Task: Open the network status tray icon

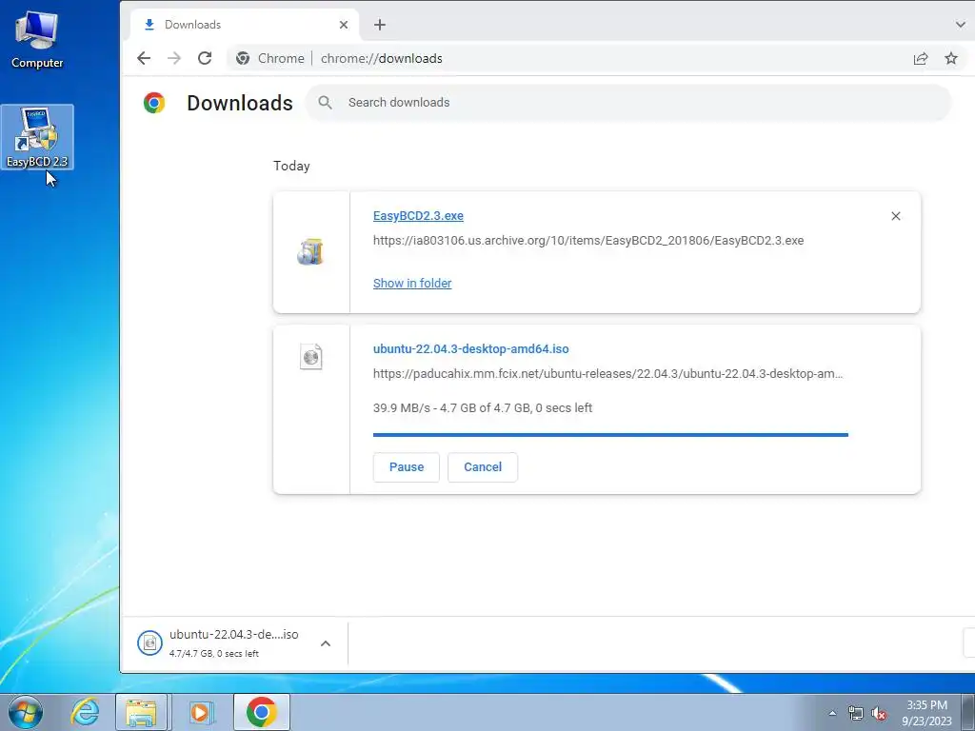Action: tap(856, 713)
